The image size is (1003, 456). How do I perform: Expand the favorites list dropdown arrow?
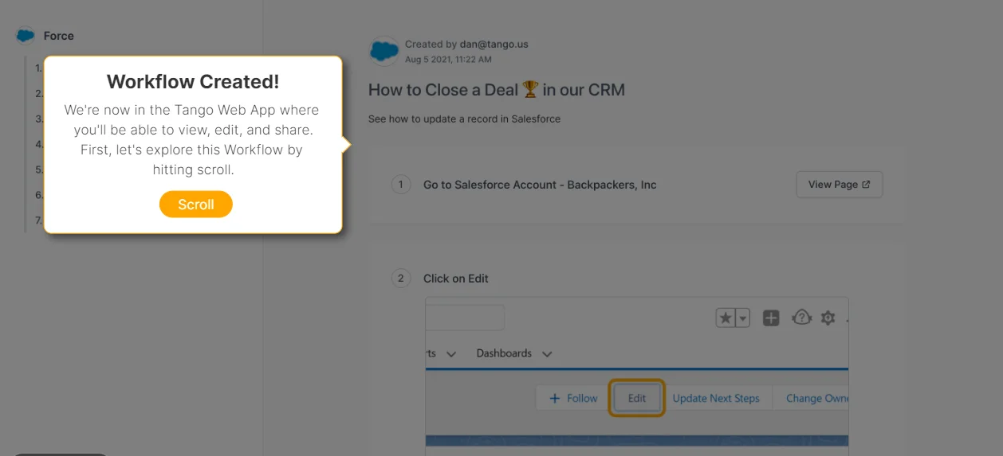tap(743, 318)
